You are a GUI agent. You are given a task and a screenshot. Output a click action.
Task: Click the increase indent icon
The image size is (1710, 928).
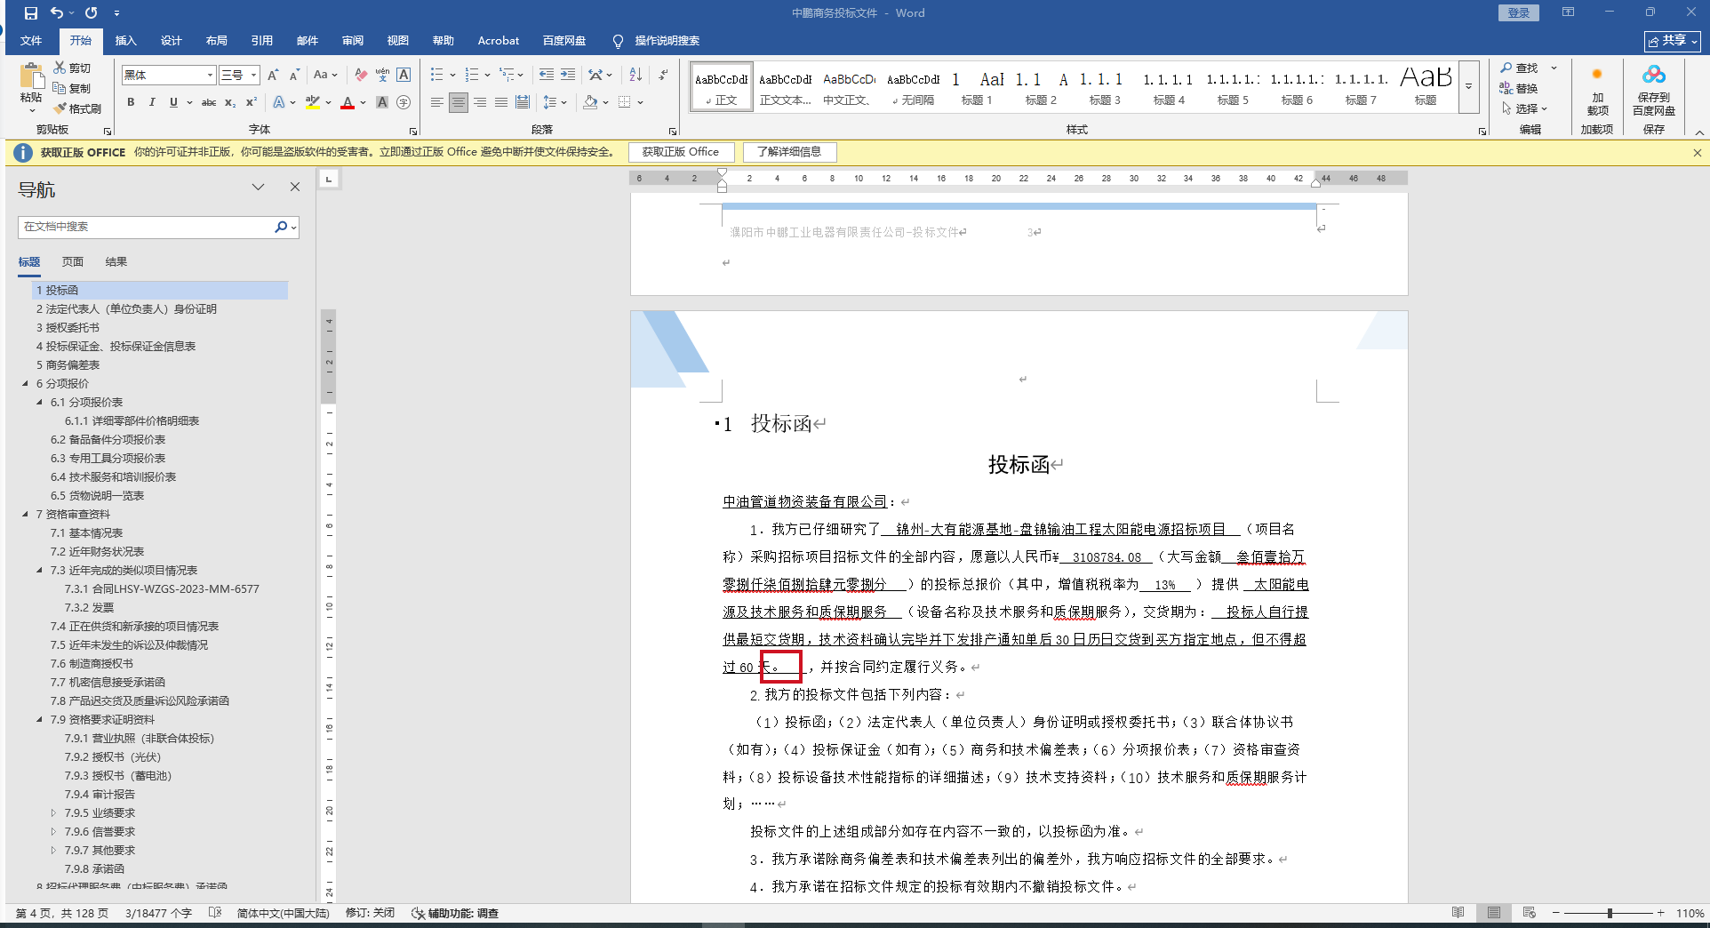coord(567,75)
